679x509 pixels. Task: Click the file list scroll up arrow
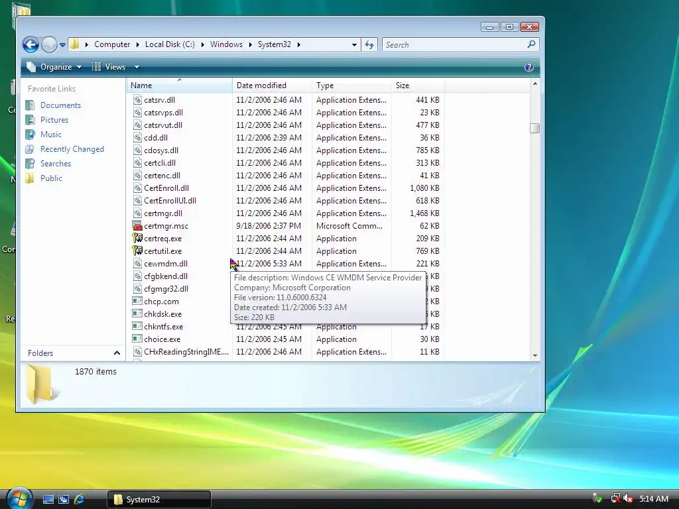535,84
